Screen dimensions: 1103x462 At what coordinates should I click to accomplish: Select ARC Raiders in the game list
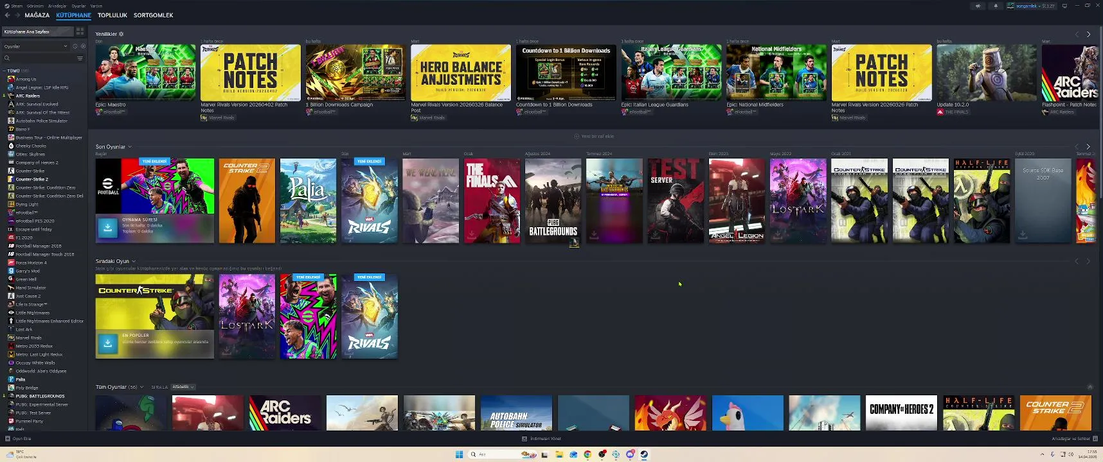click(x=28, y=96)
